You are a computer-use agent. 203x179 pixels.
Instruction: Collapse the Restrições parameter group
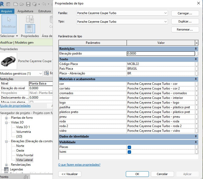point(196,49)
